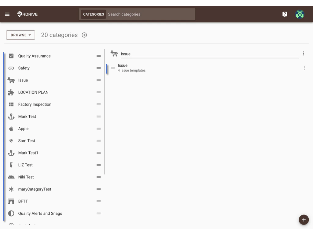Select the grid icon next to Factory Inspection
This screenshot has height=235, width=313.
(11, 104)
